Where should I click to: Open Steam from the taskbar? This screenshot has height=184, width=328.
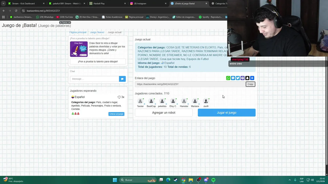(x=176, y=180)
